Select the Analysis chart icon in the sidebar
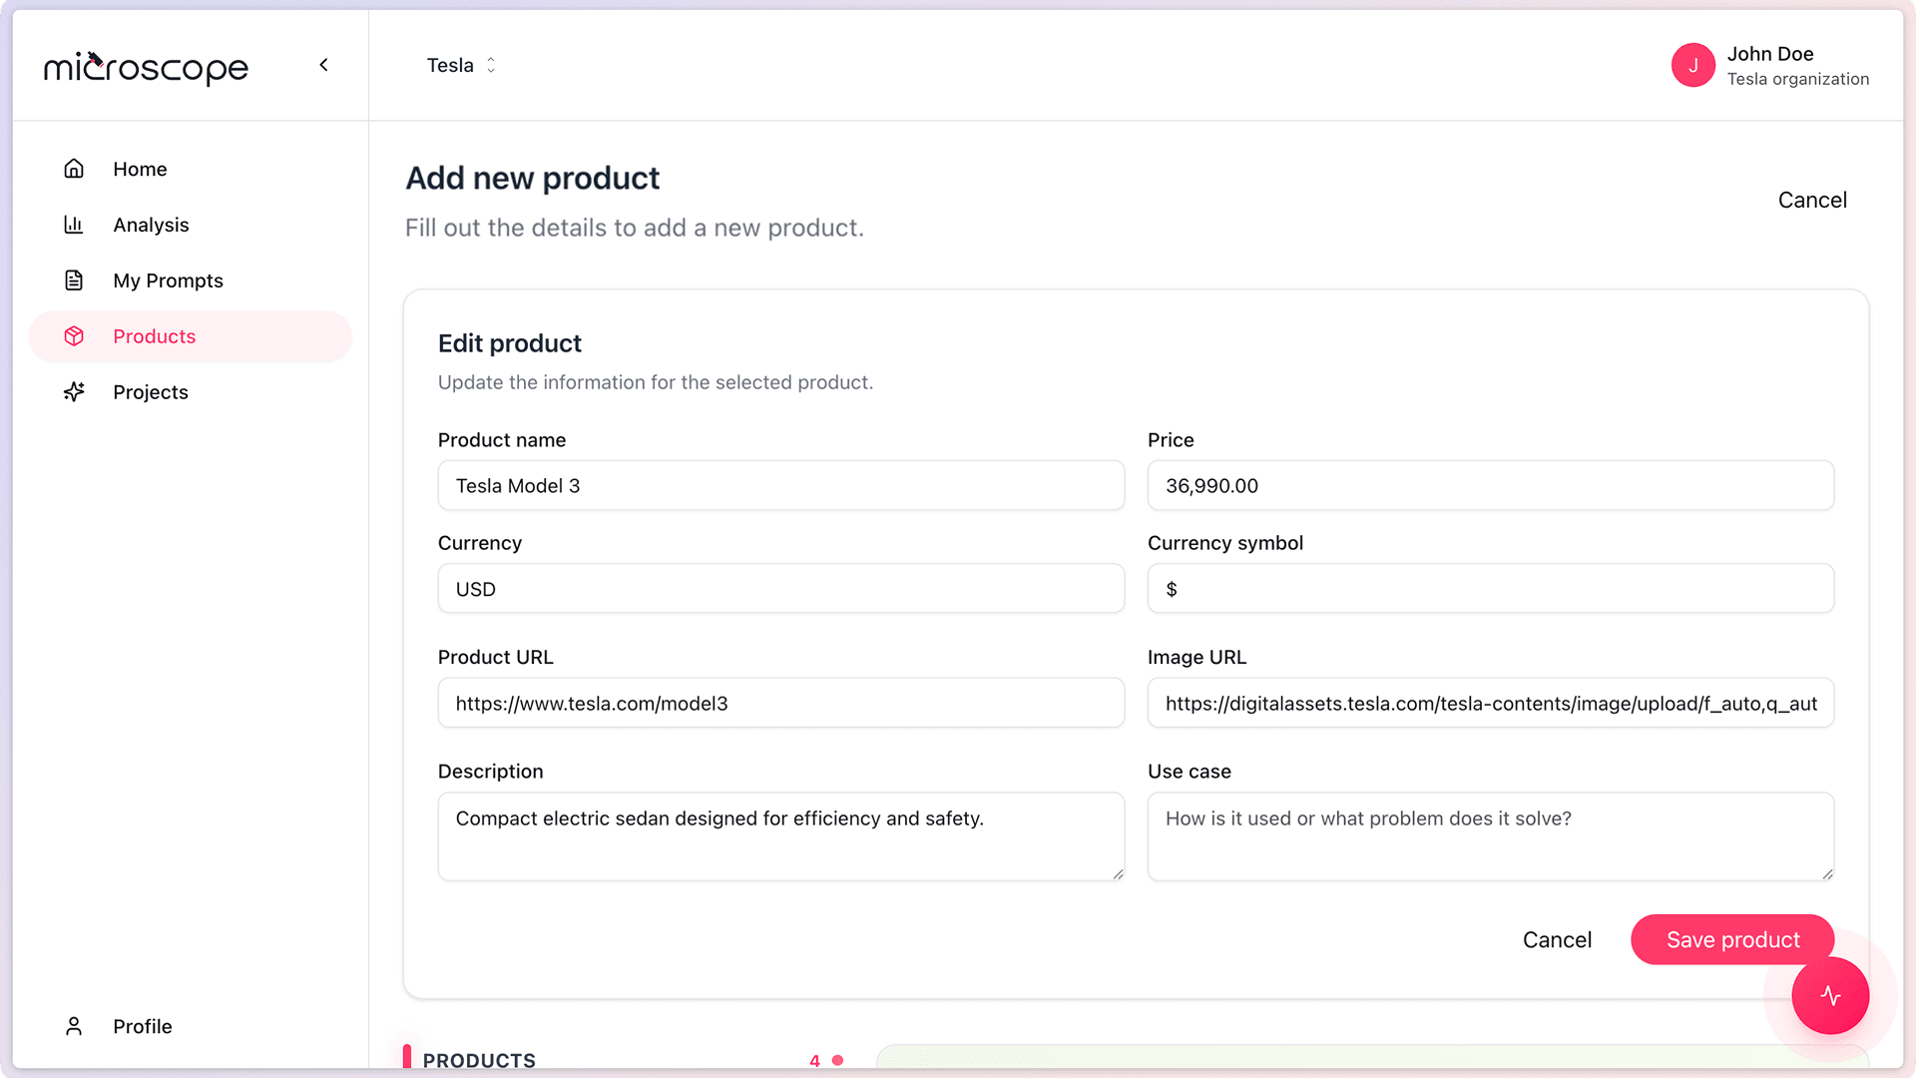The height and width of the screenshot is (1078, 1916). point(75,225)
